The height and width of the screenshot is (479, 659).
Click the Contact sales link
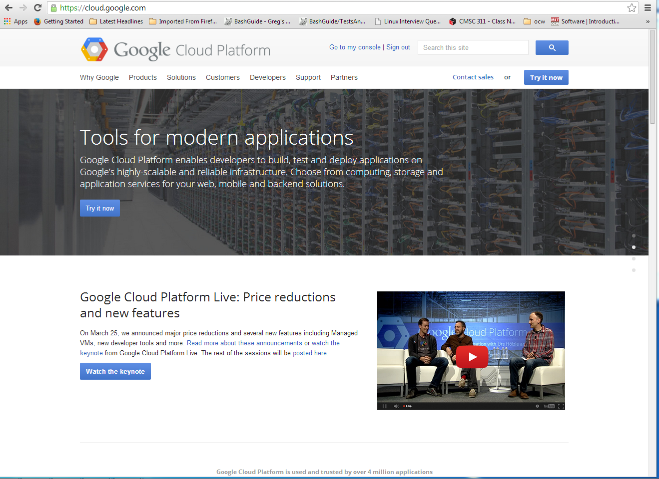click(473, 77)
